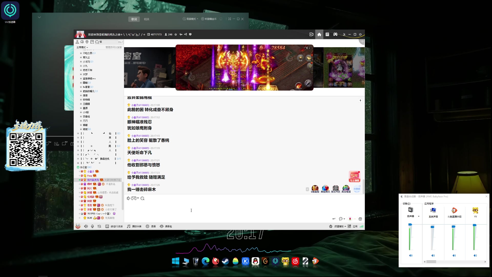This screenshot has height=277, width=492.
Task: Toggle YY microphone in bottom bar
Action: (x=93, y=226)
